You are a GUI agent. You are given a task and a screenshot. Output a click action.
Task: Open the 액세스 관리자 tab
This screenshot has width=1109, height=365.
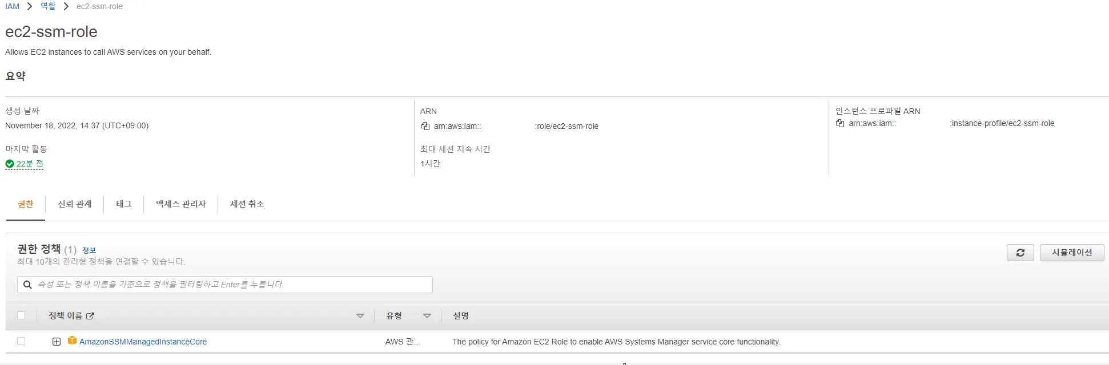(181, 204)
